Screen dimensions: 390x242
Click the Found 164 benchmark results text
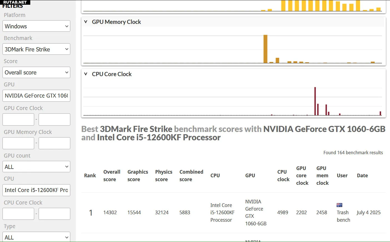353,153
